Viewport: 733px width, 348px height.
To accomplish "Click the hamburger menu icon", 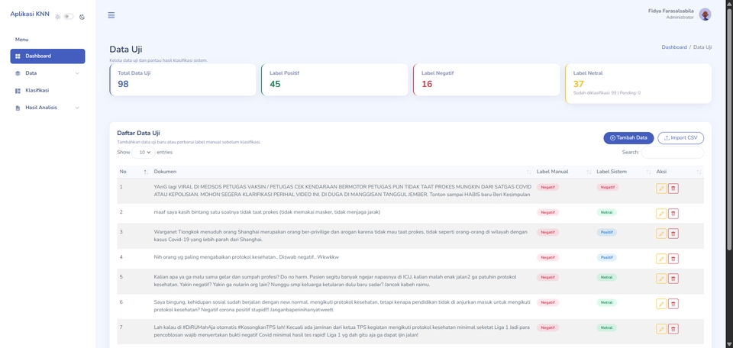I will 111,15.
